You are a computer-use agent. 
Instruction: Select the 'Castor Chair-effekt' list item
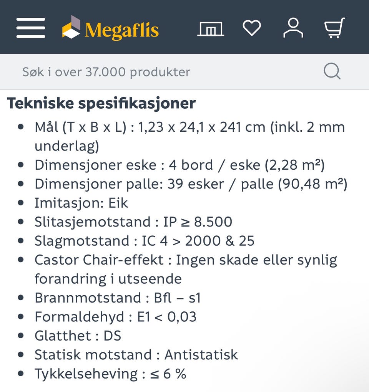coord(186,269)
